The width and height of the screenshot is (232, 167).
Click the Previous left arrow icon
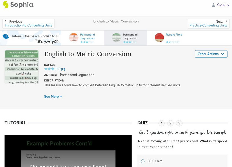[6, 21]
